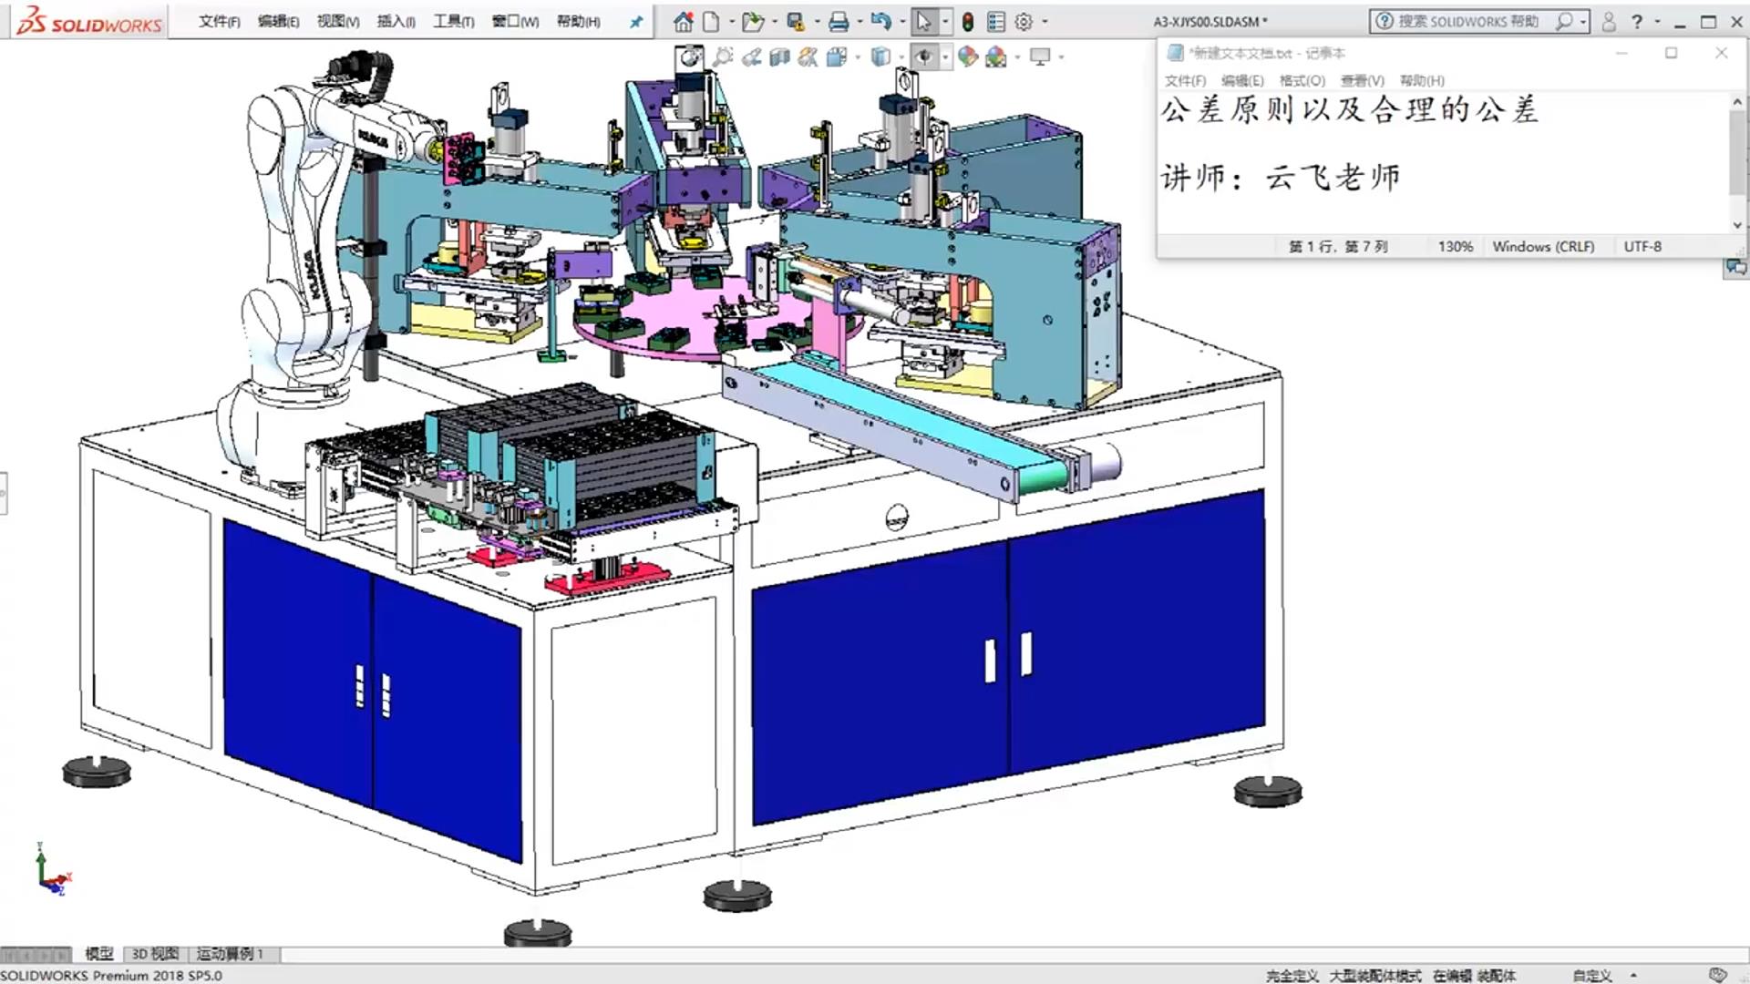This screenshot has height=984, width=1750.
Task: Click the Notepad file icon in title bar
Action: (1175, 53)
